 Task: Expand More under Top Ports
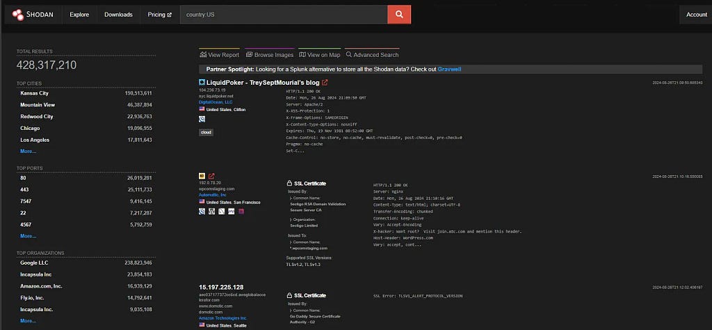(x=28, y=236)
